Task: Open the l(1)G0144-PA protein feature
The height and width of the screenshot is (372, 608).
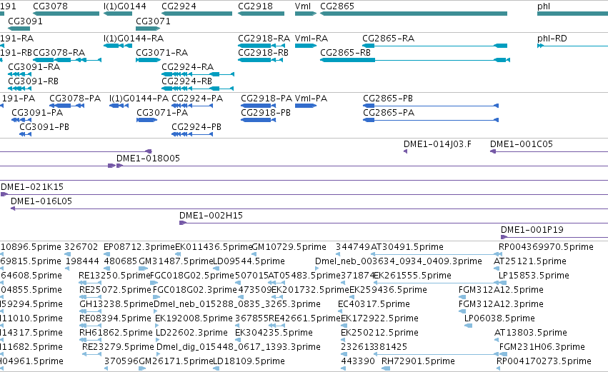Action: coord(119,106)
